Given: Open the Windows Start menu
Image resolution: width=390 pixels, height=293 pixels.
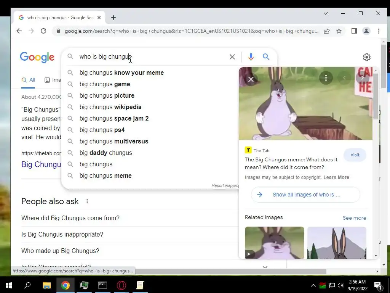Looking at the screenshot, I should tap(9, 285).
